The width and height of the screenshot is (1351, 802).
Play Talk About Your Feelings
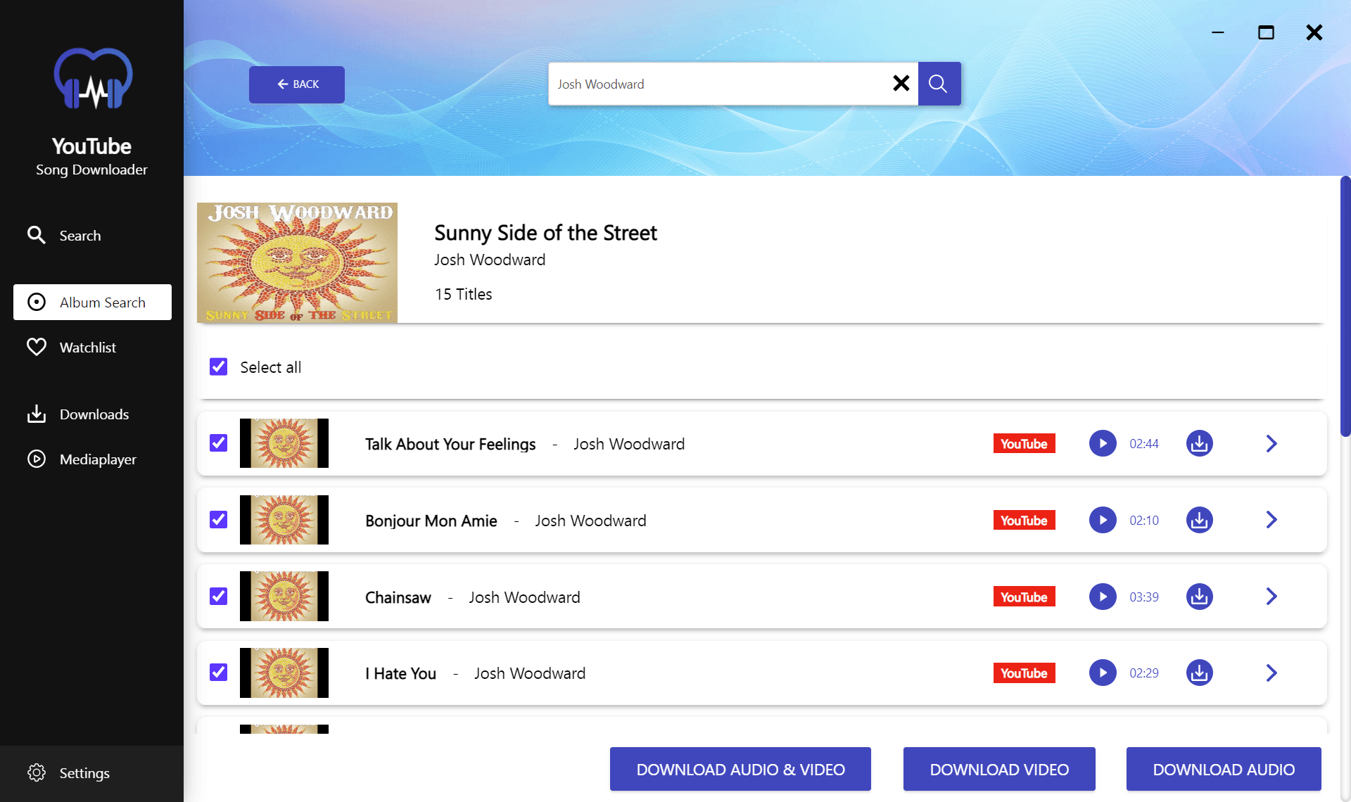point(1103,443)
